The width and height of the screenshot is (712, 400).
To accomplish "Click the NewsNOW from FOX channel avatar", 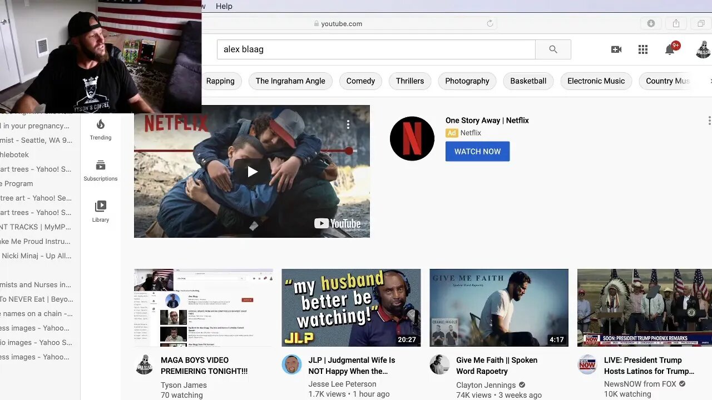I will point(587,364).
